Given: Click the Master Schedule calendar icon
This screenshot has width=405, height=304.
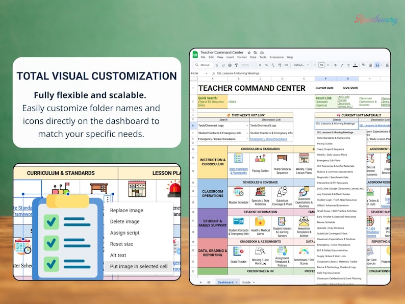Looking at the screenshot, I should click(238, 192).
